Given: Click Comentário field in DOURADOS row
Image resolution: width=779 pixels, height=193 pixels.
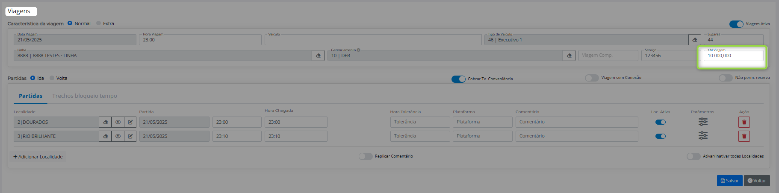Looking at the screenshot, I should [577, 122].
